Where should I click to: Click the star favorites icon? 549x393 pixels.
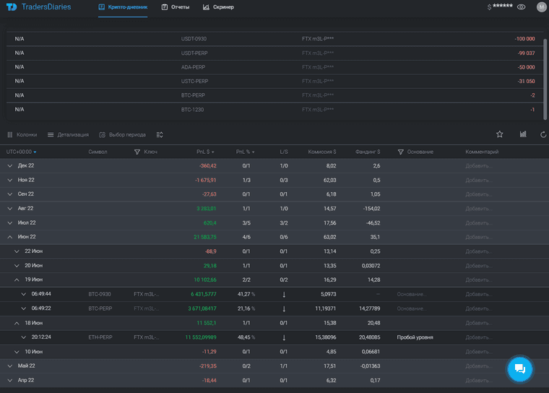click(500, 134)
